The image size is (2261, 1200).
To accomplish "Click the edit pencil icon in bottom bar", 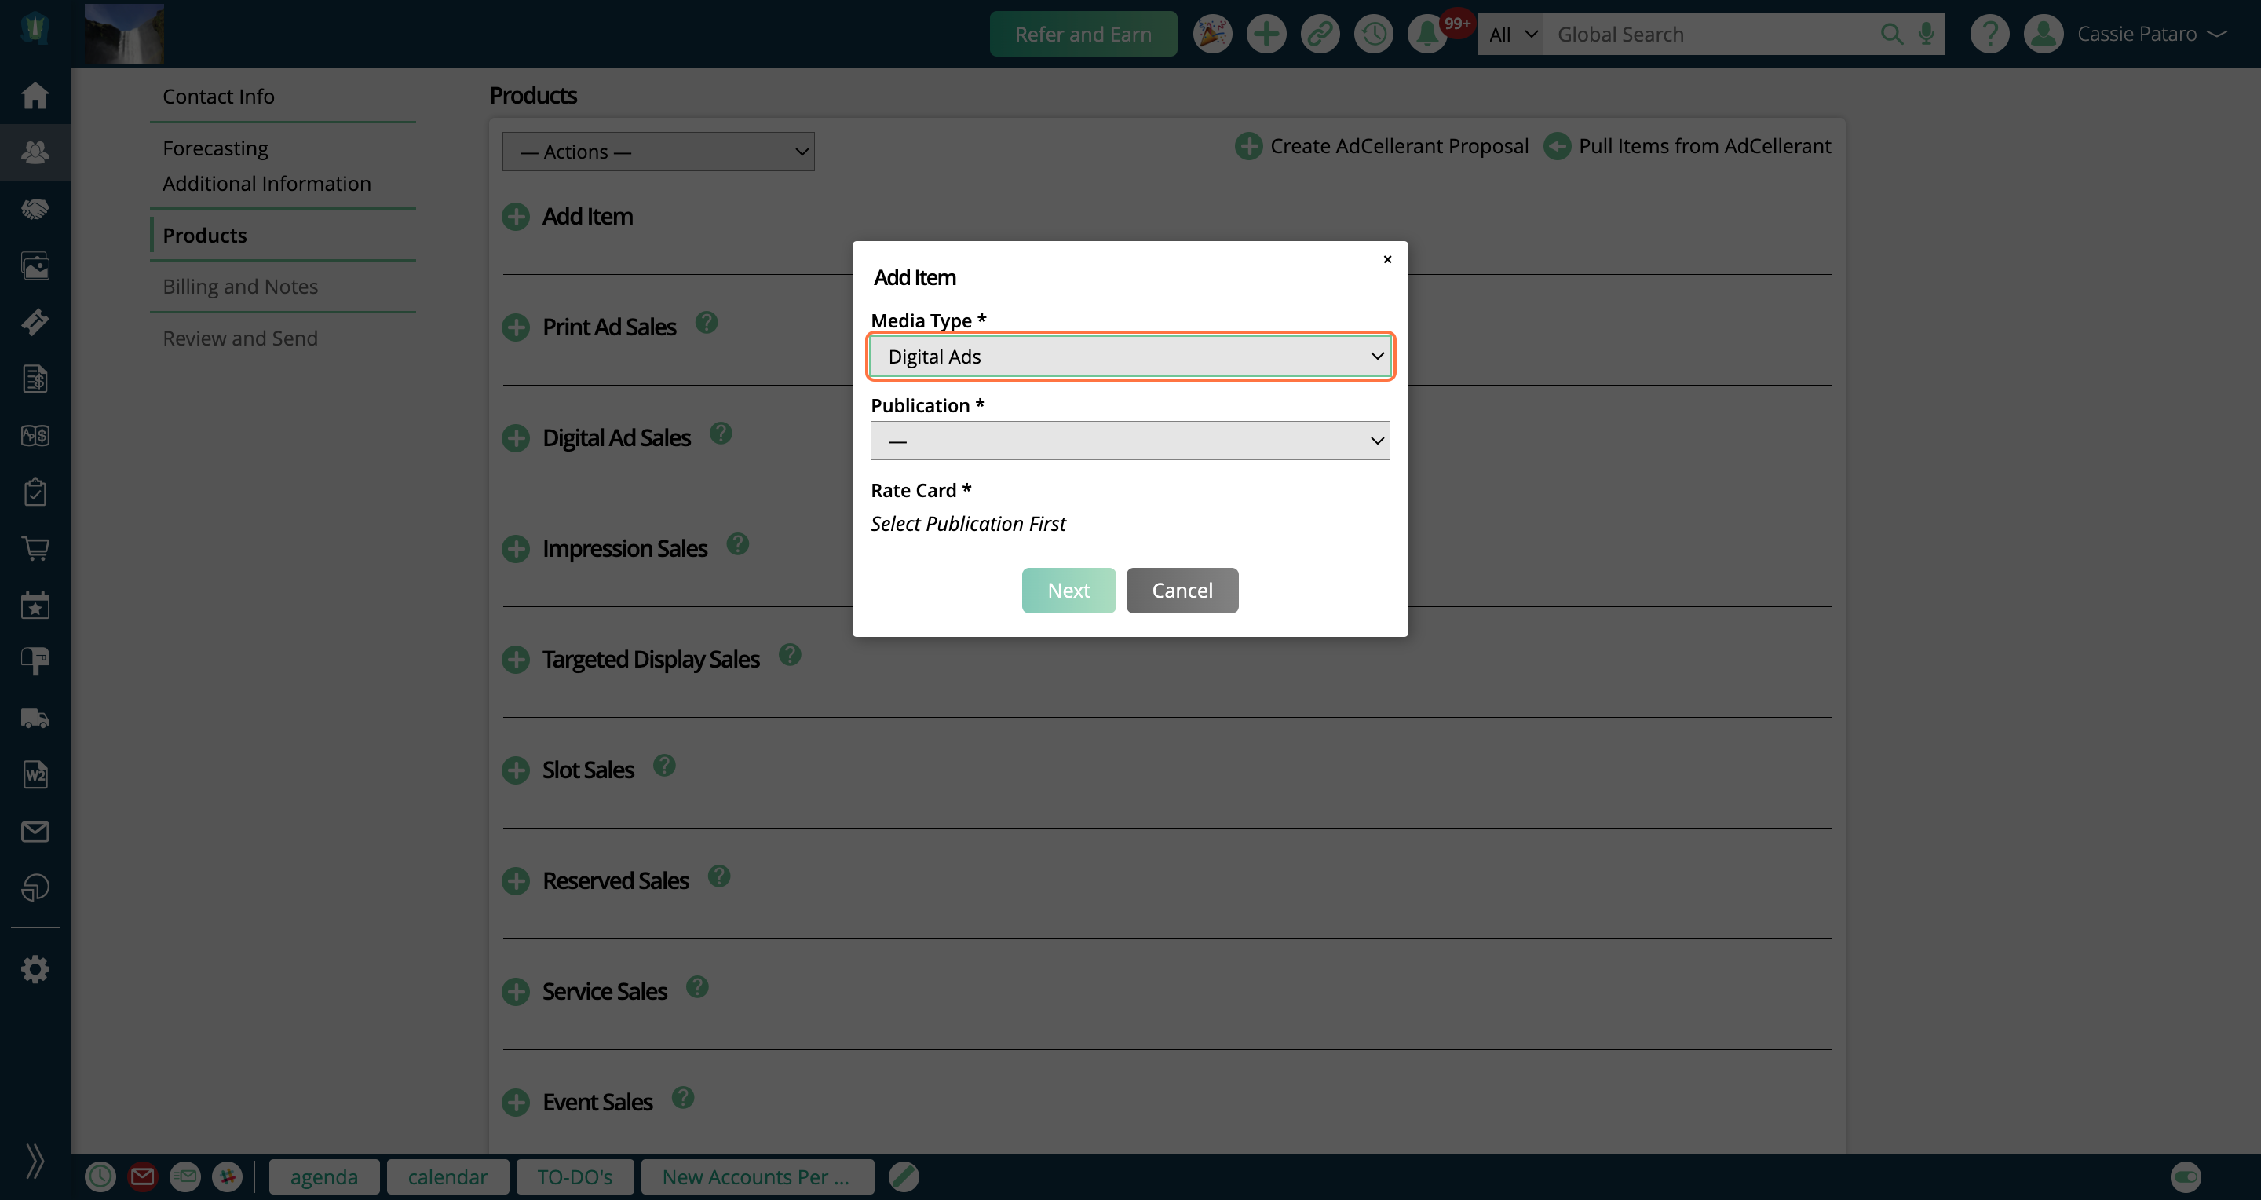I will pos(903,1176).
